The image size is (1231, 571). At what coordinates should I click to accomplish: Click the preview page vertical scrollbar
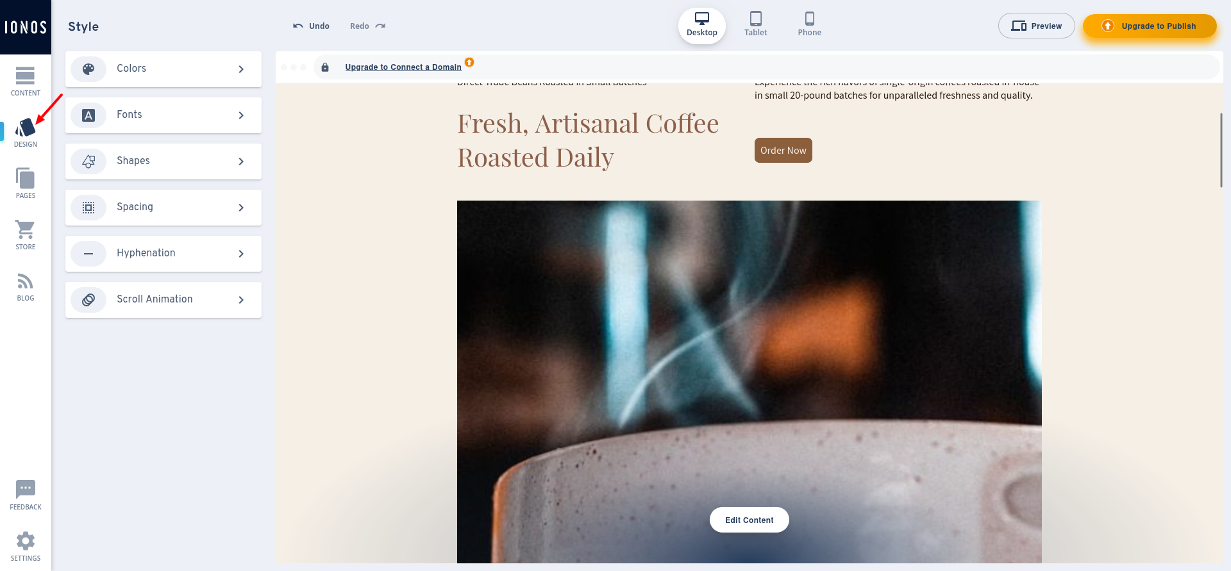click(1221, 151)
